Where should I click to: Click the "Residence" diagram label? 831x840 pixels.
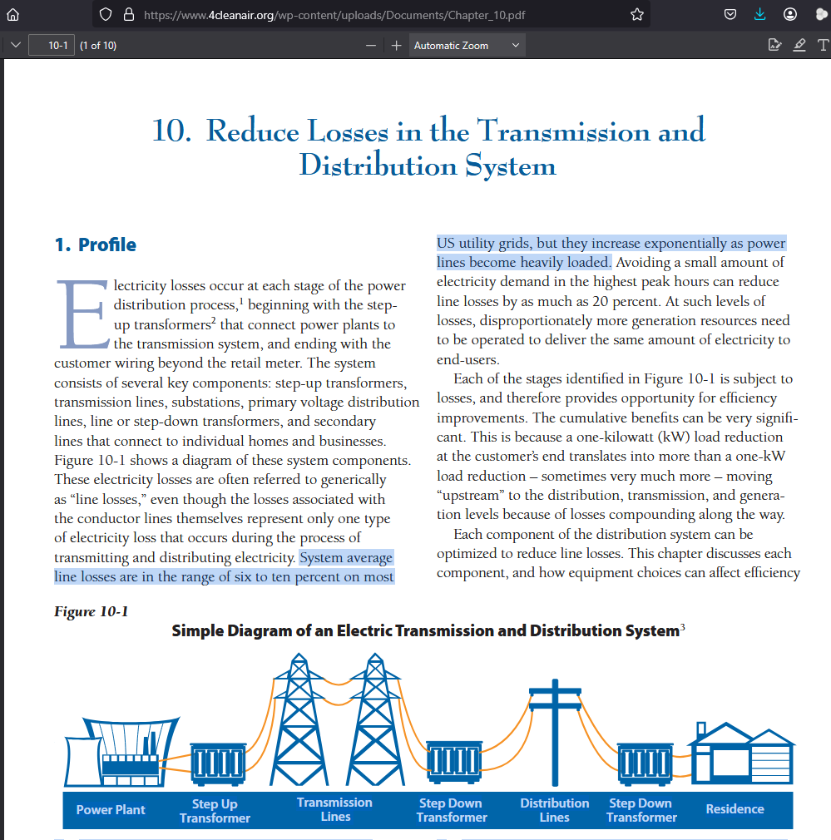(x=735, y=809)
